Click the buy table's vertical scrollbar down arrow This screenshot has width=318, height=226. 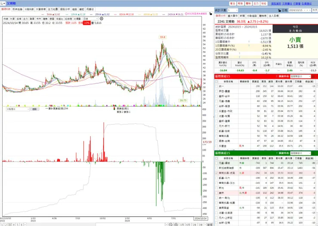pos(317,149)
